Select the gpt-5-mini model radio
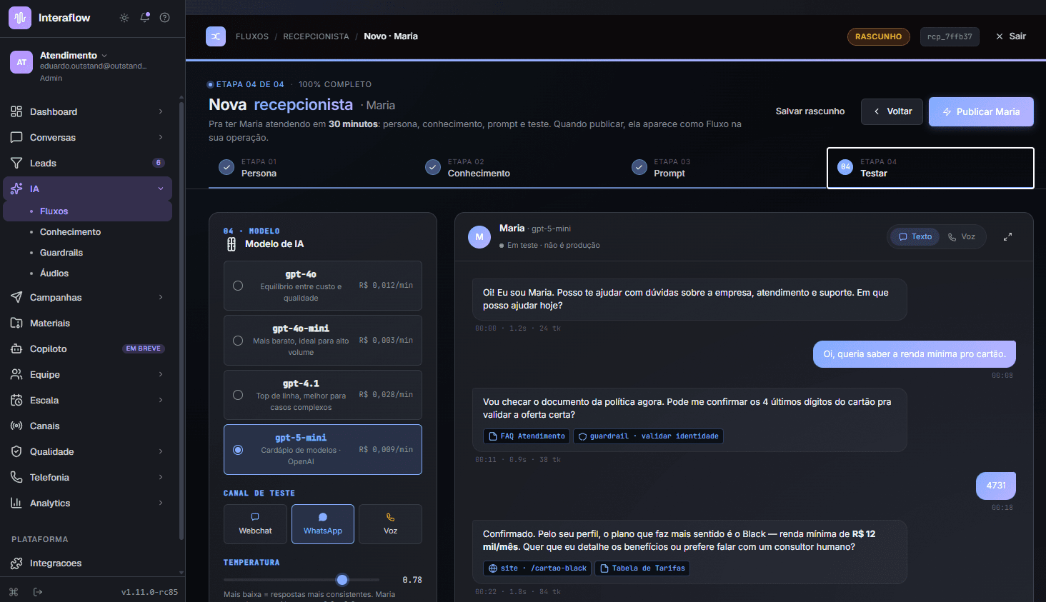The width and height of the screenshot is (1046, 602). (238, 450)
